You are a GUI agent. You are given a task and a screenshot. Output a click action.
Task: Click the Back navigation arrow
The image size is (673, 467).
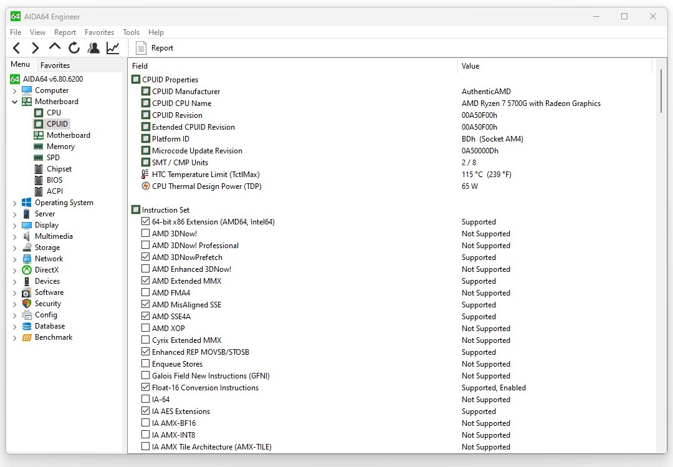tap(16, 48)
